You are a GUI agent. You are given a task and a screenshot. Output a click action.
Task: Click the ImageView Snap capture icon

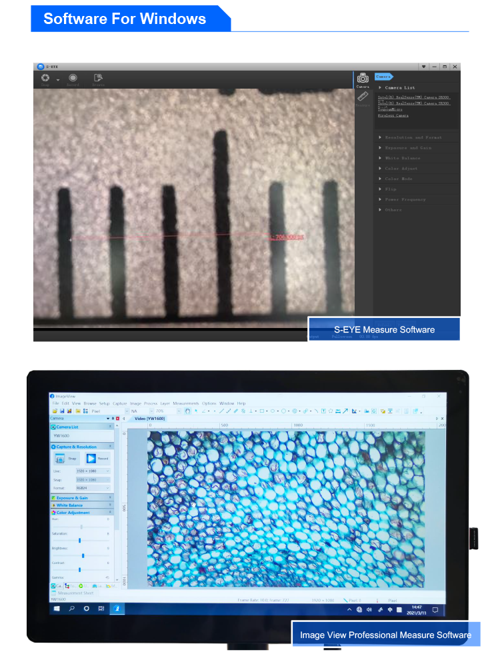60,459
